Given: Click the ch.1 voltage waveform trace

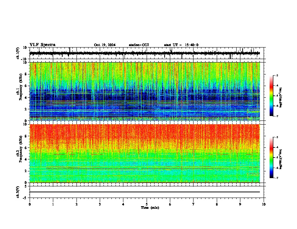Looking at the screenshot, I should point(145,53).
